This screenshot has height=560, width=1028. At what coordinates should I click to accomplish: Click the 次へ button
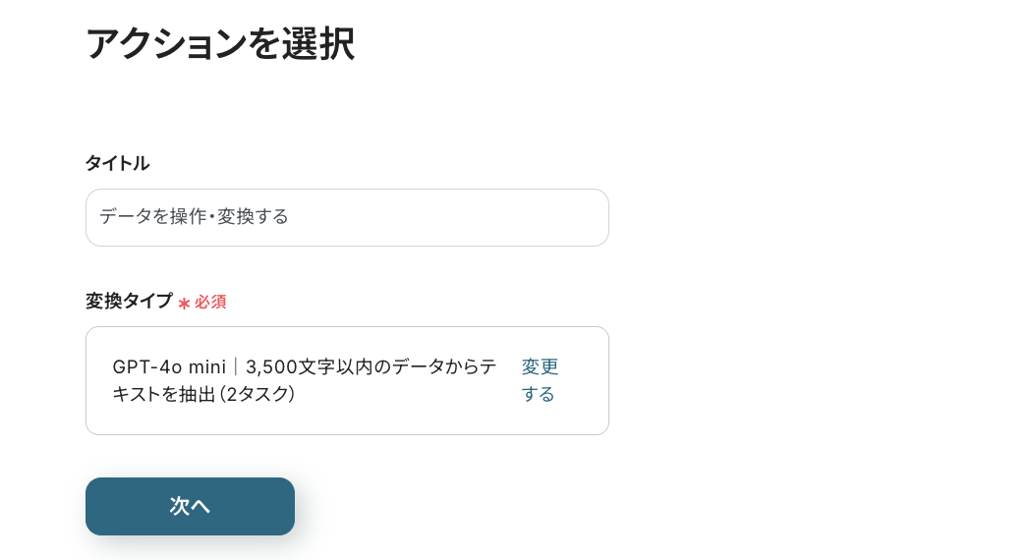pos(190,506)
